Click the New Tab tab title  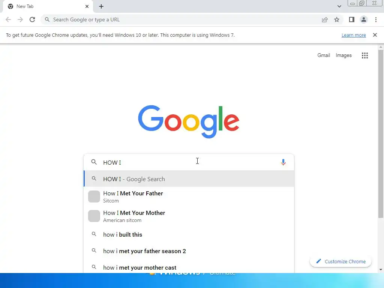click(25, 6)
